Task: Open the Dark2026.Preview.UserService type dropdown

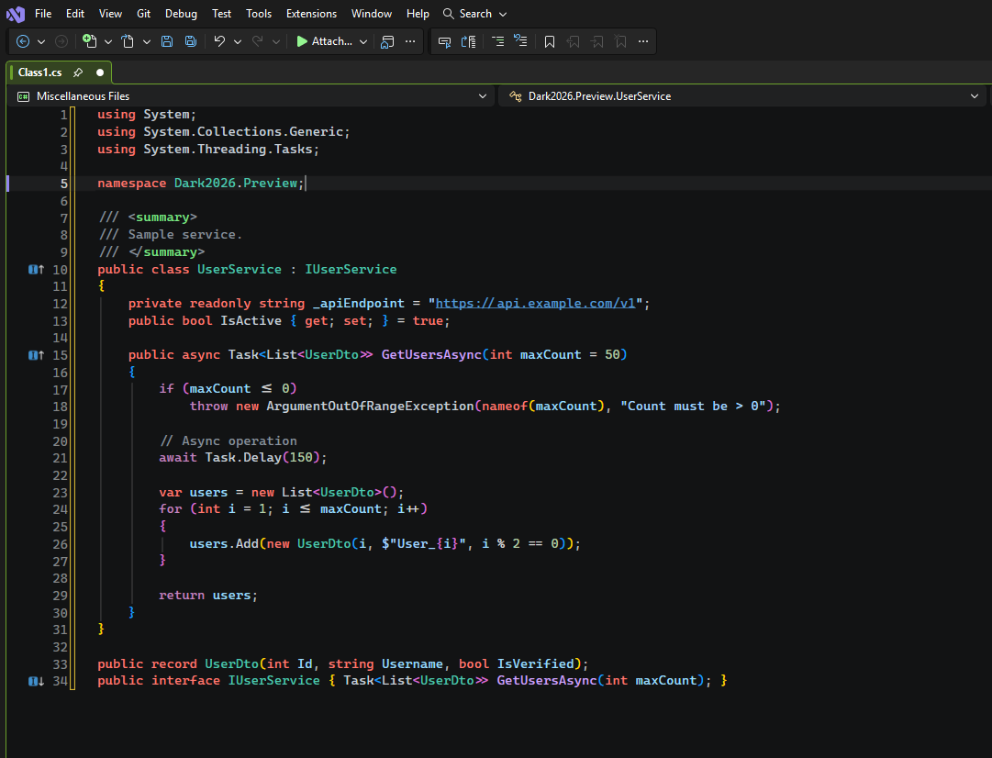Action: [975, 96]
